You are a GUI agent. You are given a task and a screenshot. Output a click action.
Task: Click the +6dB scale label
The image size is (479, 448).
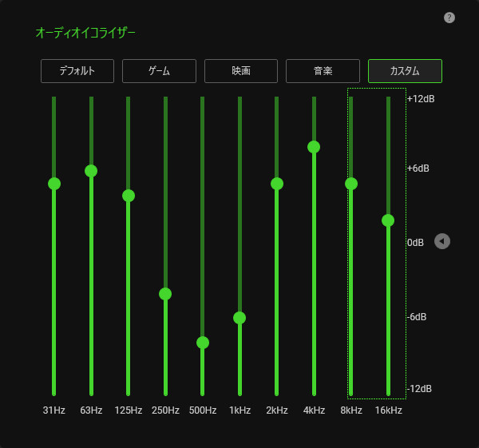[418, 168]
